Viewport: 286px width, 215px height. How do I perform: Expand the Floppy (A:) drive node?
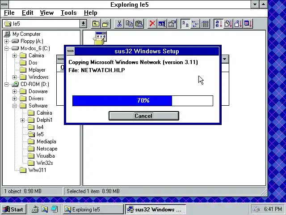[6, 41]
